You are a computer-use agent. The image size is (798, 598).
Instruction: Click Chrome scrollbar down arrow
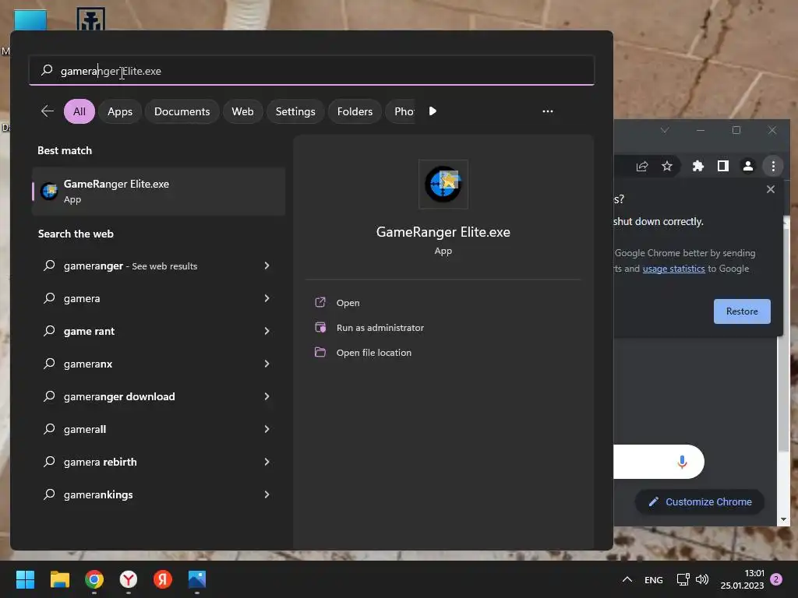point(783,519)
